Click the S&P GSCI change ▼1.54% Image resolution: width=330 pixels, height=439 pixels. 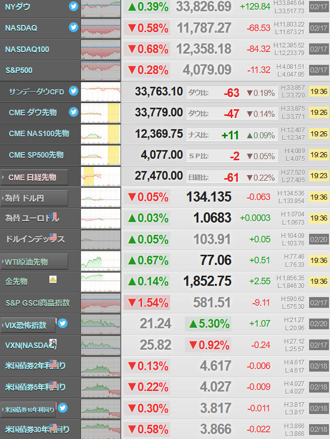148,303
